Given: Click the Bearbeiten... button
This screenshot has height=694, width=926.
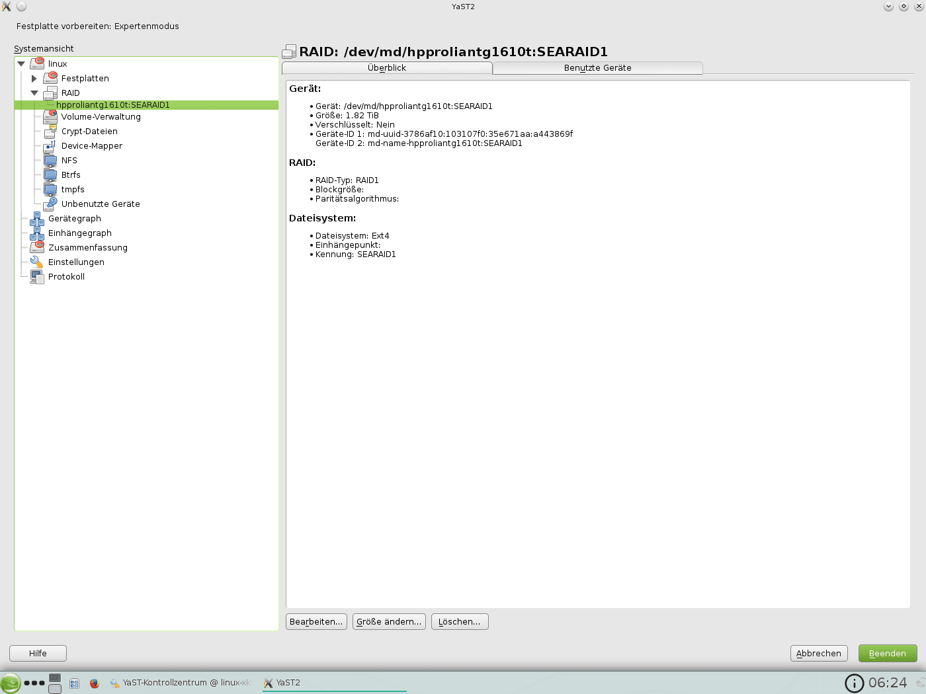Looking at the screenshot, I should point(316,621).
